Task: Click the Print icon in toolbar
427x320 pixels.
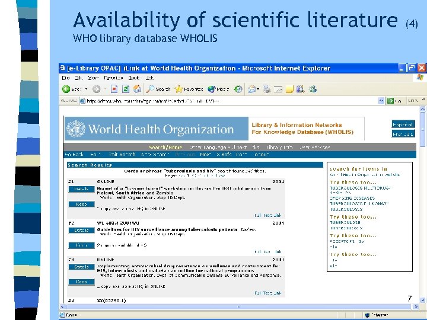Action: click(x=267, y=89)
